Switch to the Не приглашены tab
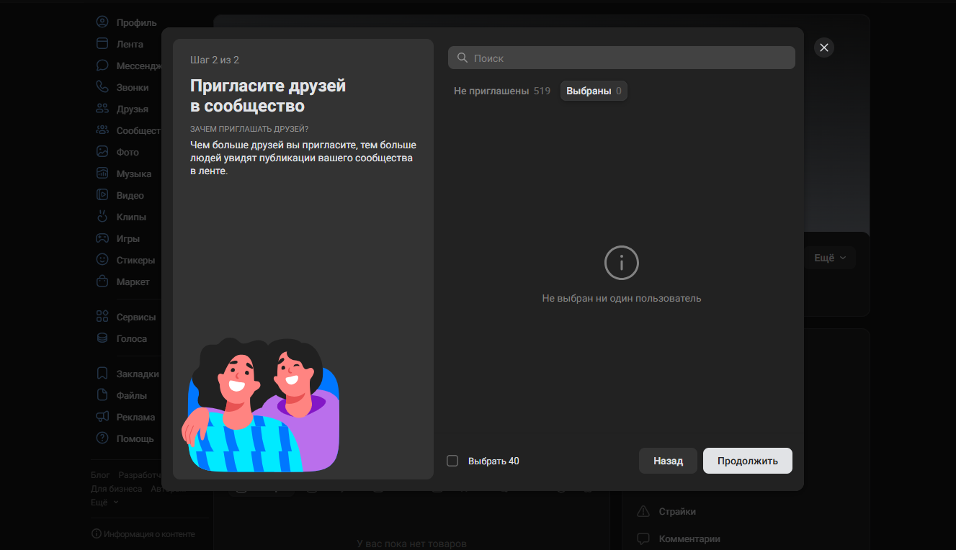This screenshot has height=550, width=956. (x=502, y=91)
